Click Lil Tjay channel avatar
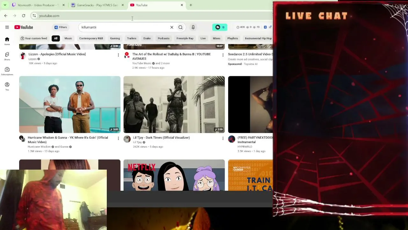Viewport: 408px width, 230px height. tap(127, 139)
